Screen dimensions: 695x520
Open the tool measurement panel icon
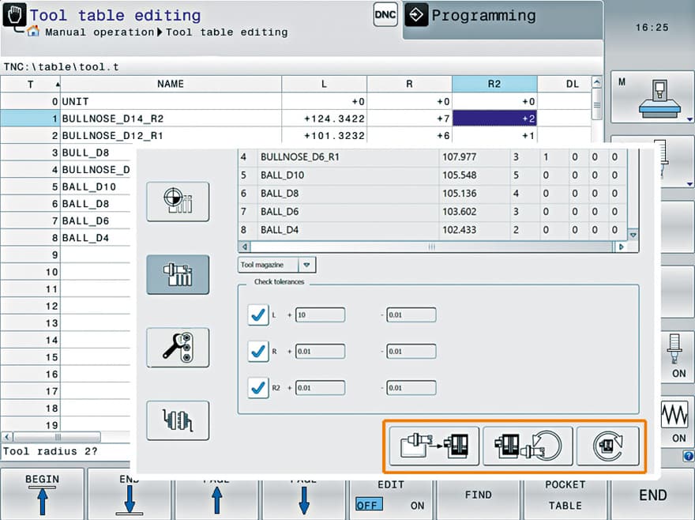(x=178, y=202)
